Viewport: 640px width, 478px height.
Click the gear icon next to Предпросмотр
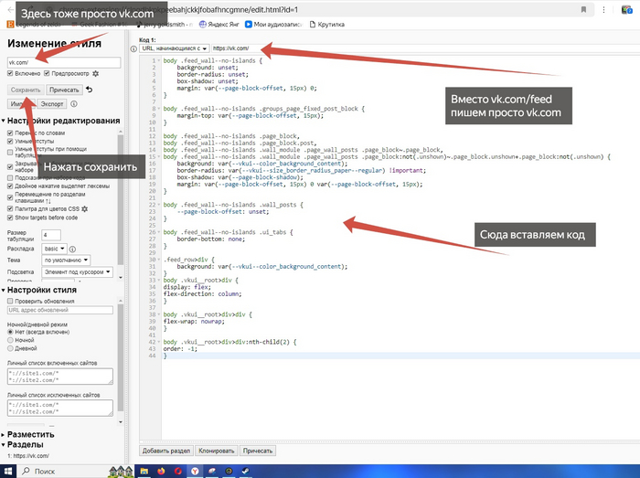[96, 73]
